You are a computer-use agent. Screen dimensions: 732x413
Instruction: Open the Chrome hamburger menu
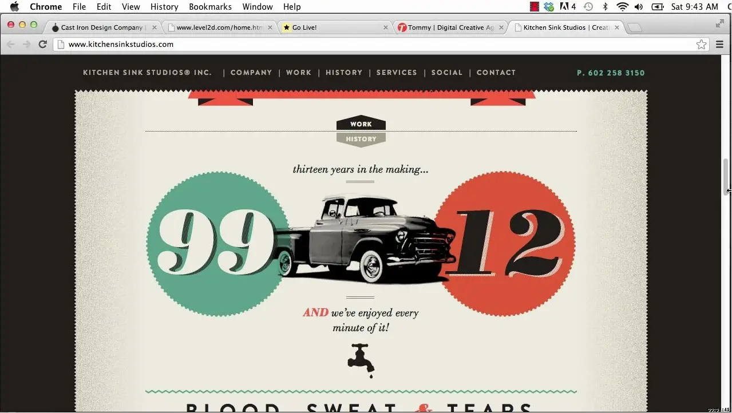pyautogui.click(x=720, y=45)
